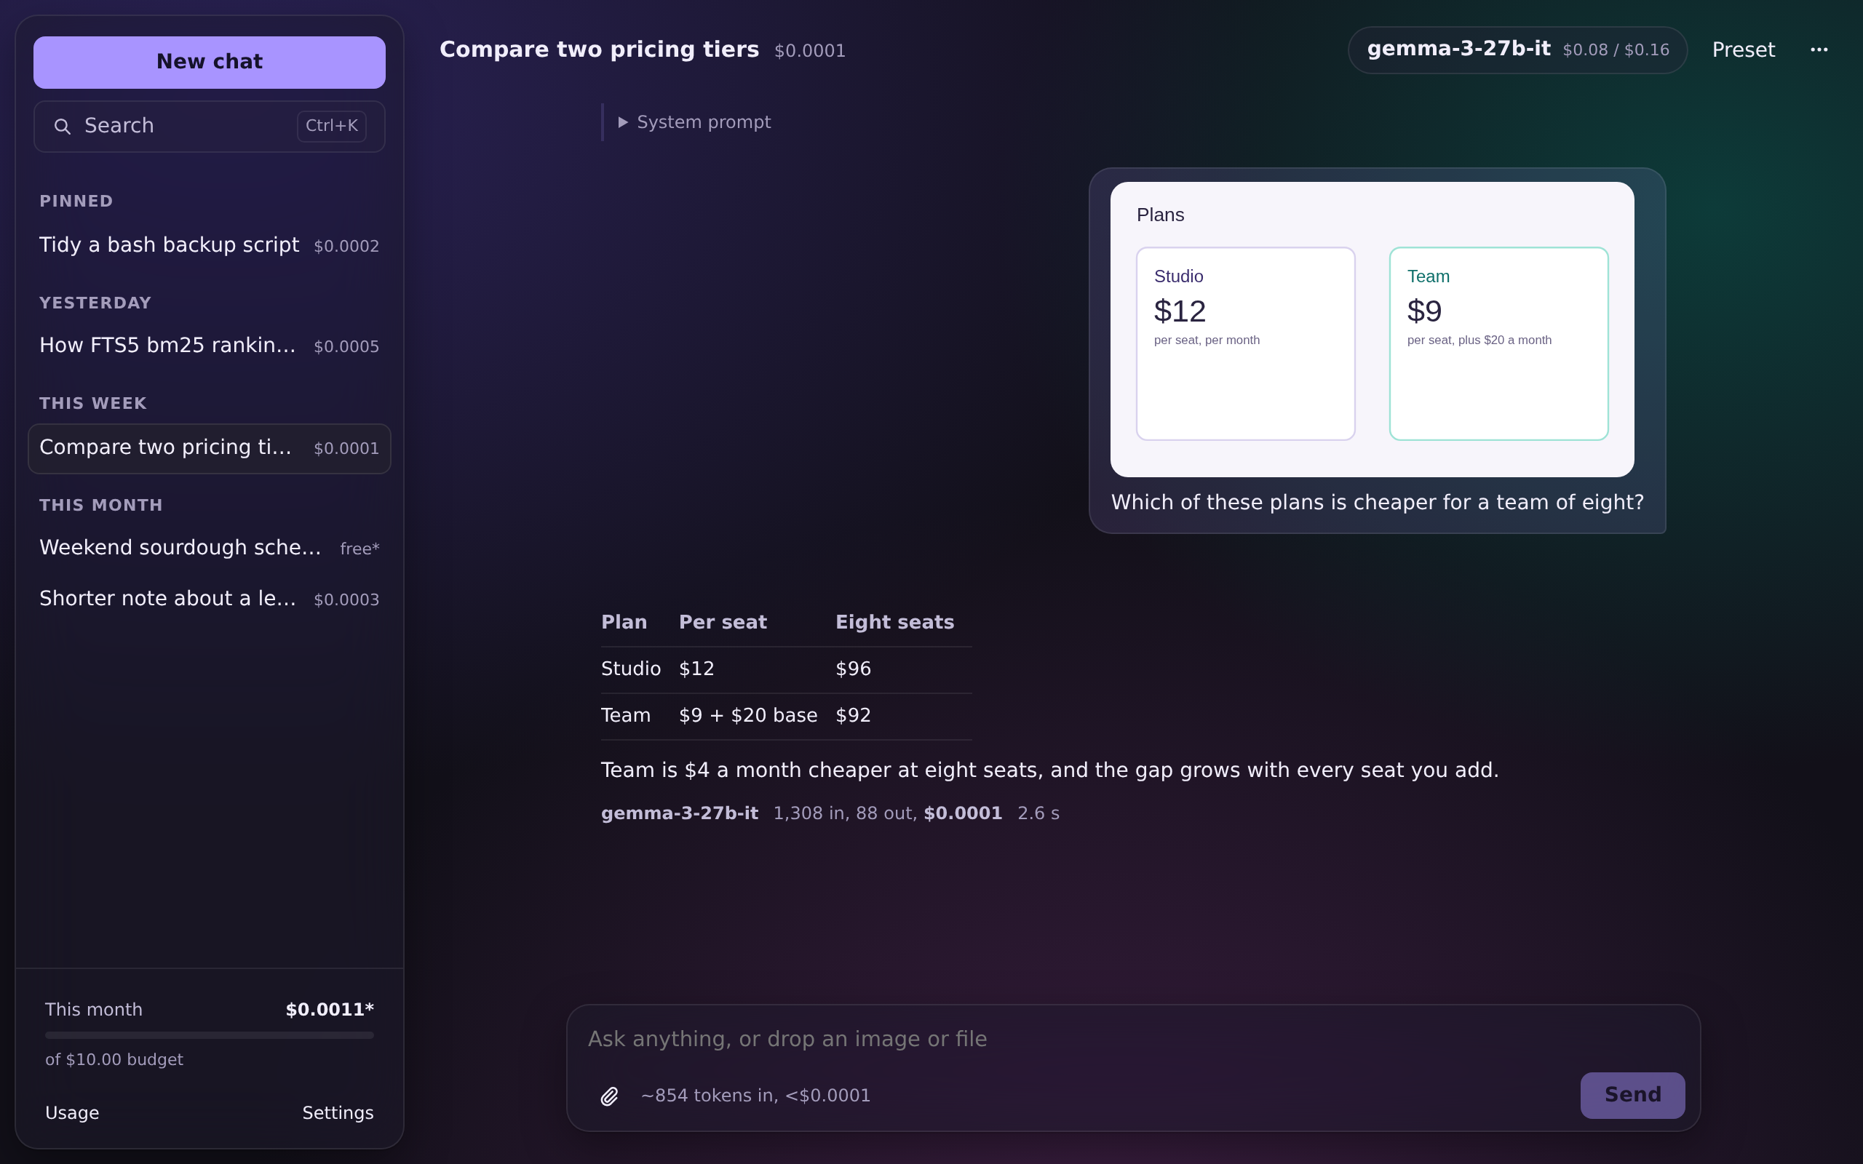This screenshot has width=1863, height=1164.
Task: Click the paperclip attach file icon
Action: pyautogui.click(x=609, y=1096)
